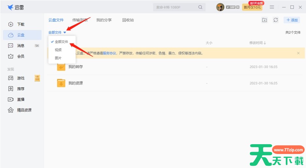
Task: Open the 我的资源 folder icon
Action: [x=61, y=83]
